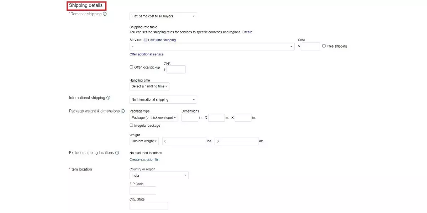
Task: Click the calculator icon beside Calculate Shipping
Action: [146, 40]
